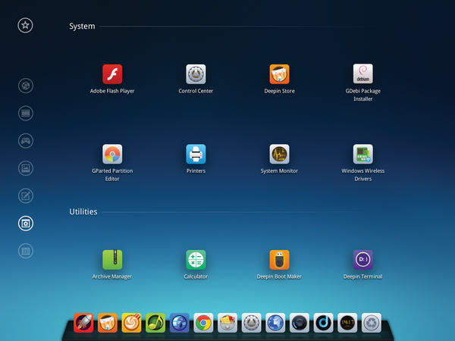Launch System Monitor
Screen dimensions: 455x341
point(279,154)
